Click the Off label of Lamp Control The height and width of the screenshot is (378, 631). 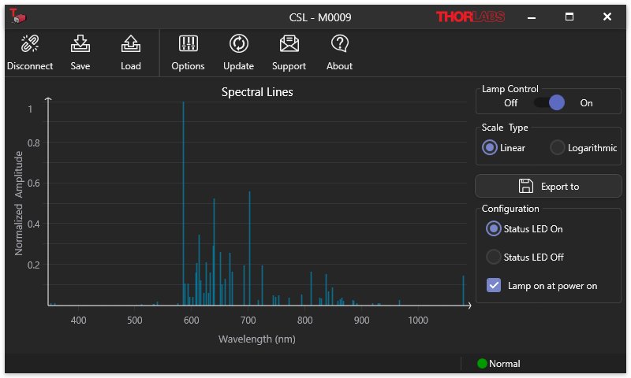tap(510, 103)
